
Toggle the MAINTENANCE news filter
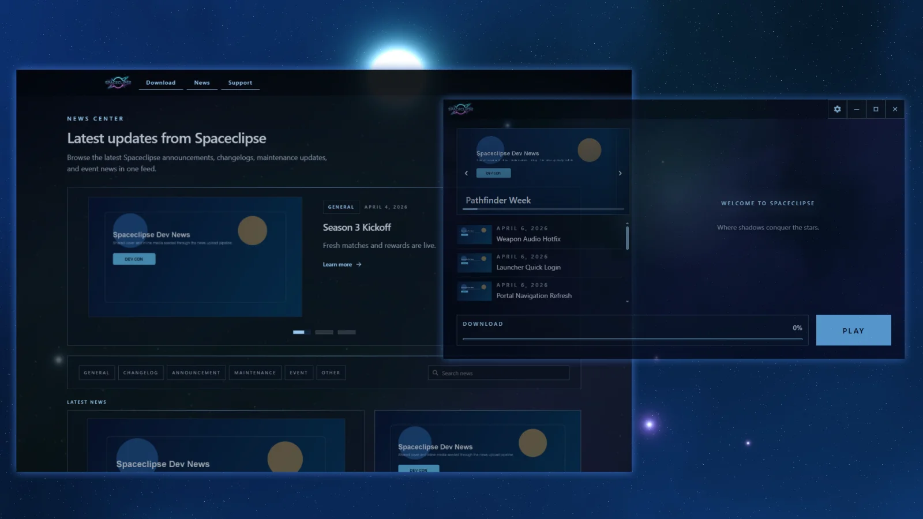click(x=254, y=373)
